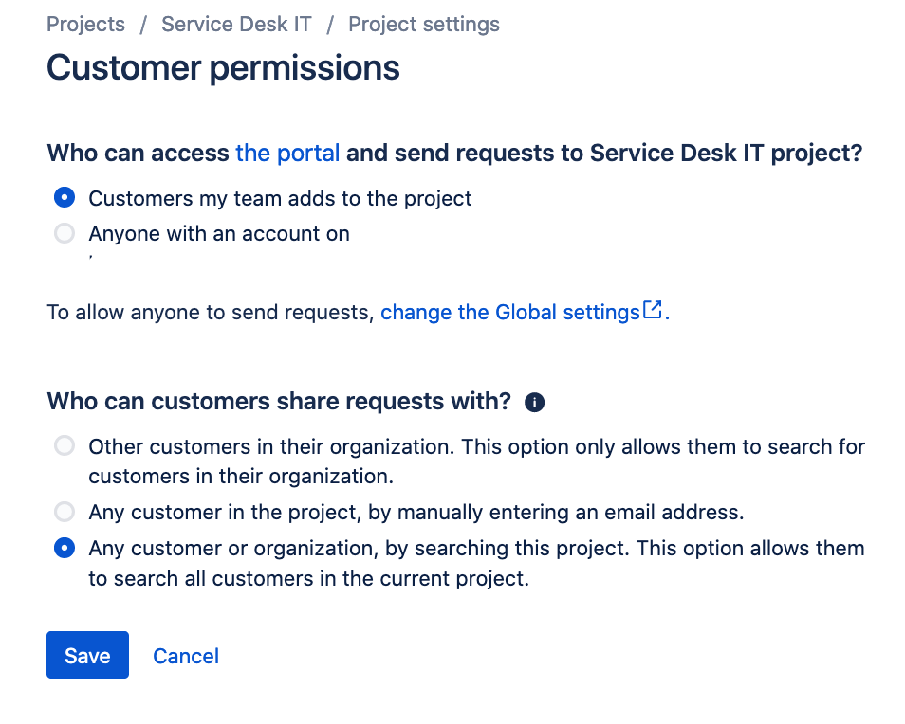Viewport: 905px width, 724px height.
Task: Go to the Projects breadcrumb
Action: [x=85, y=25]
